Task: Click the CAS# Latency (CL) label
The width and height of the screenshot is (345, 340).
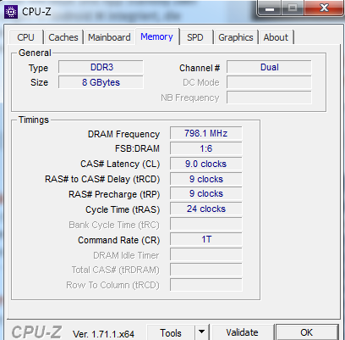Action: point(120,164)
